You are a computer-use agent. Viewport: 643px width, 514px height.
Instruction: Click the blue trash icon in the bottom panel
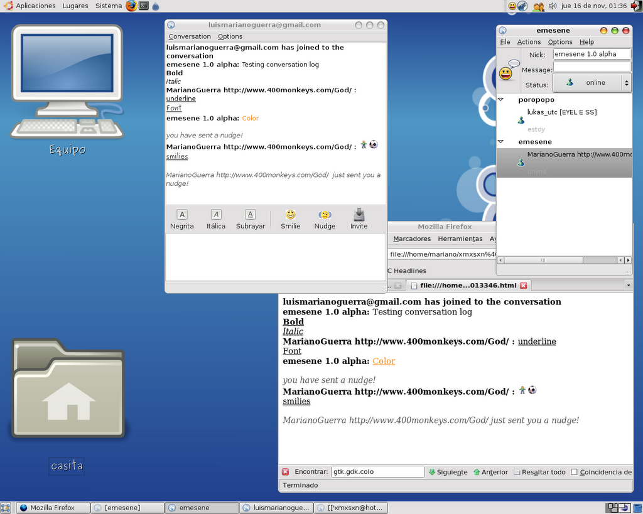(637, 508)
